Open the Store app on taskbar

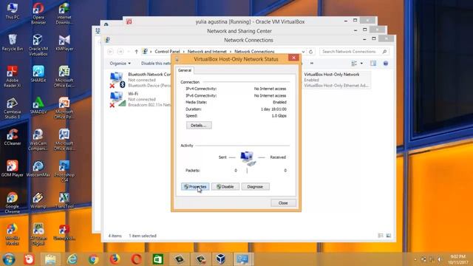pyautogui.click(x=157, y=259)
